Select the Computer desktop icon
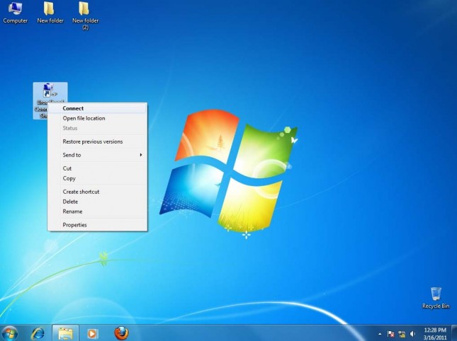This screenshot has width=457, height=341. (15, 12)
